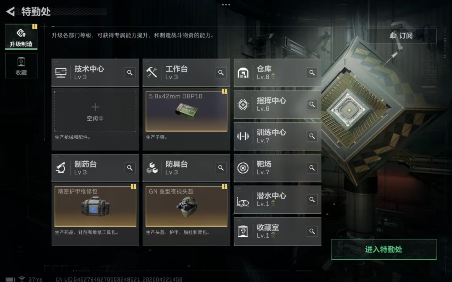The width and height of the screenshot is (452, 282).
Task: Click the 训练中心 magnifier icon
Action: [x=312, y=136]
